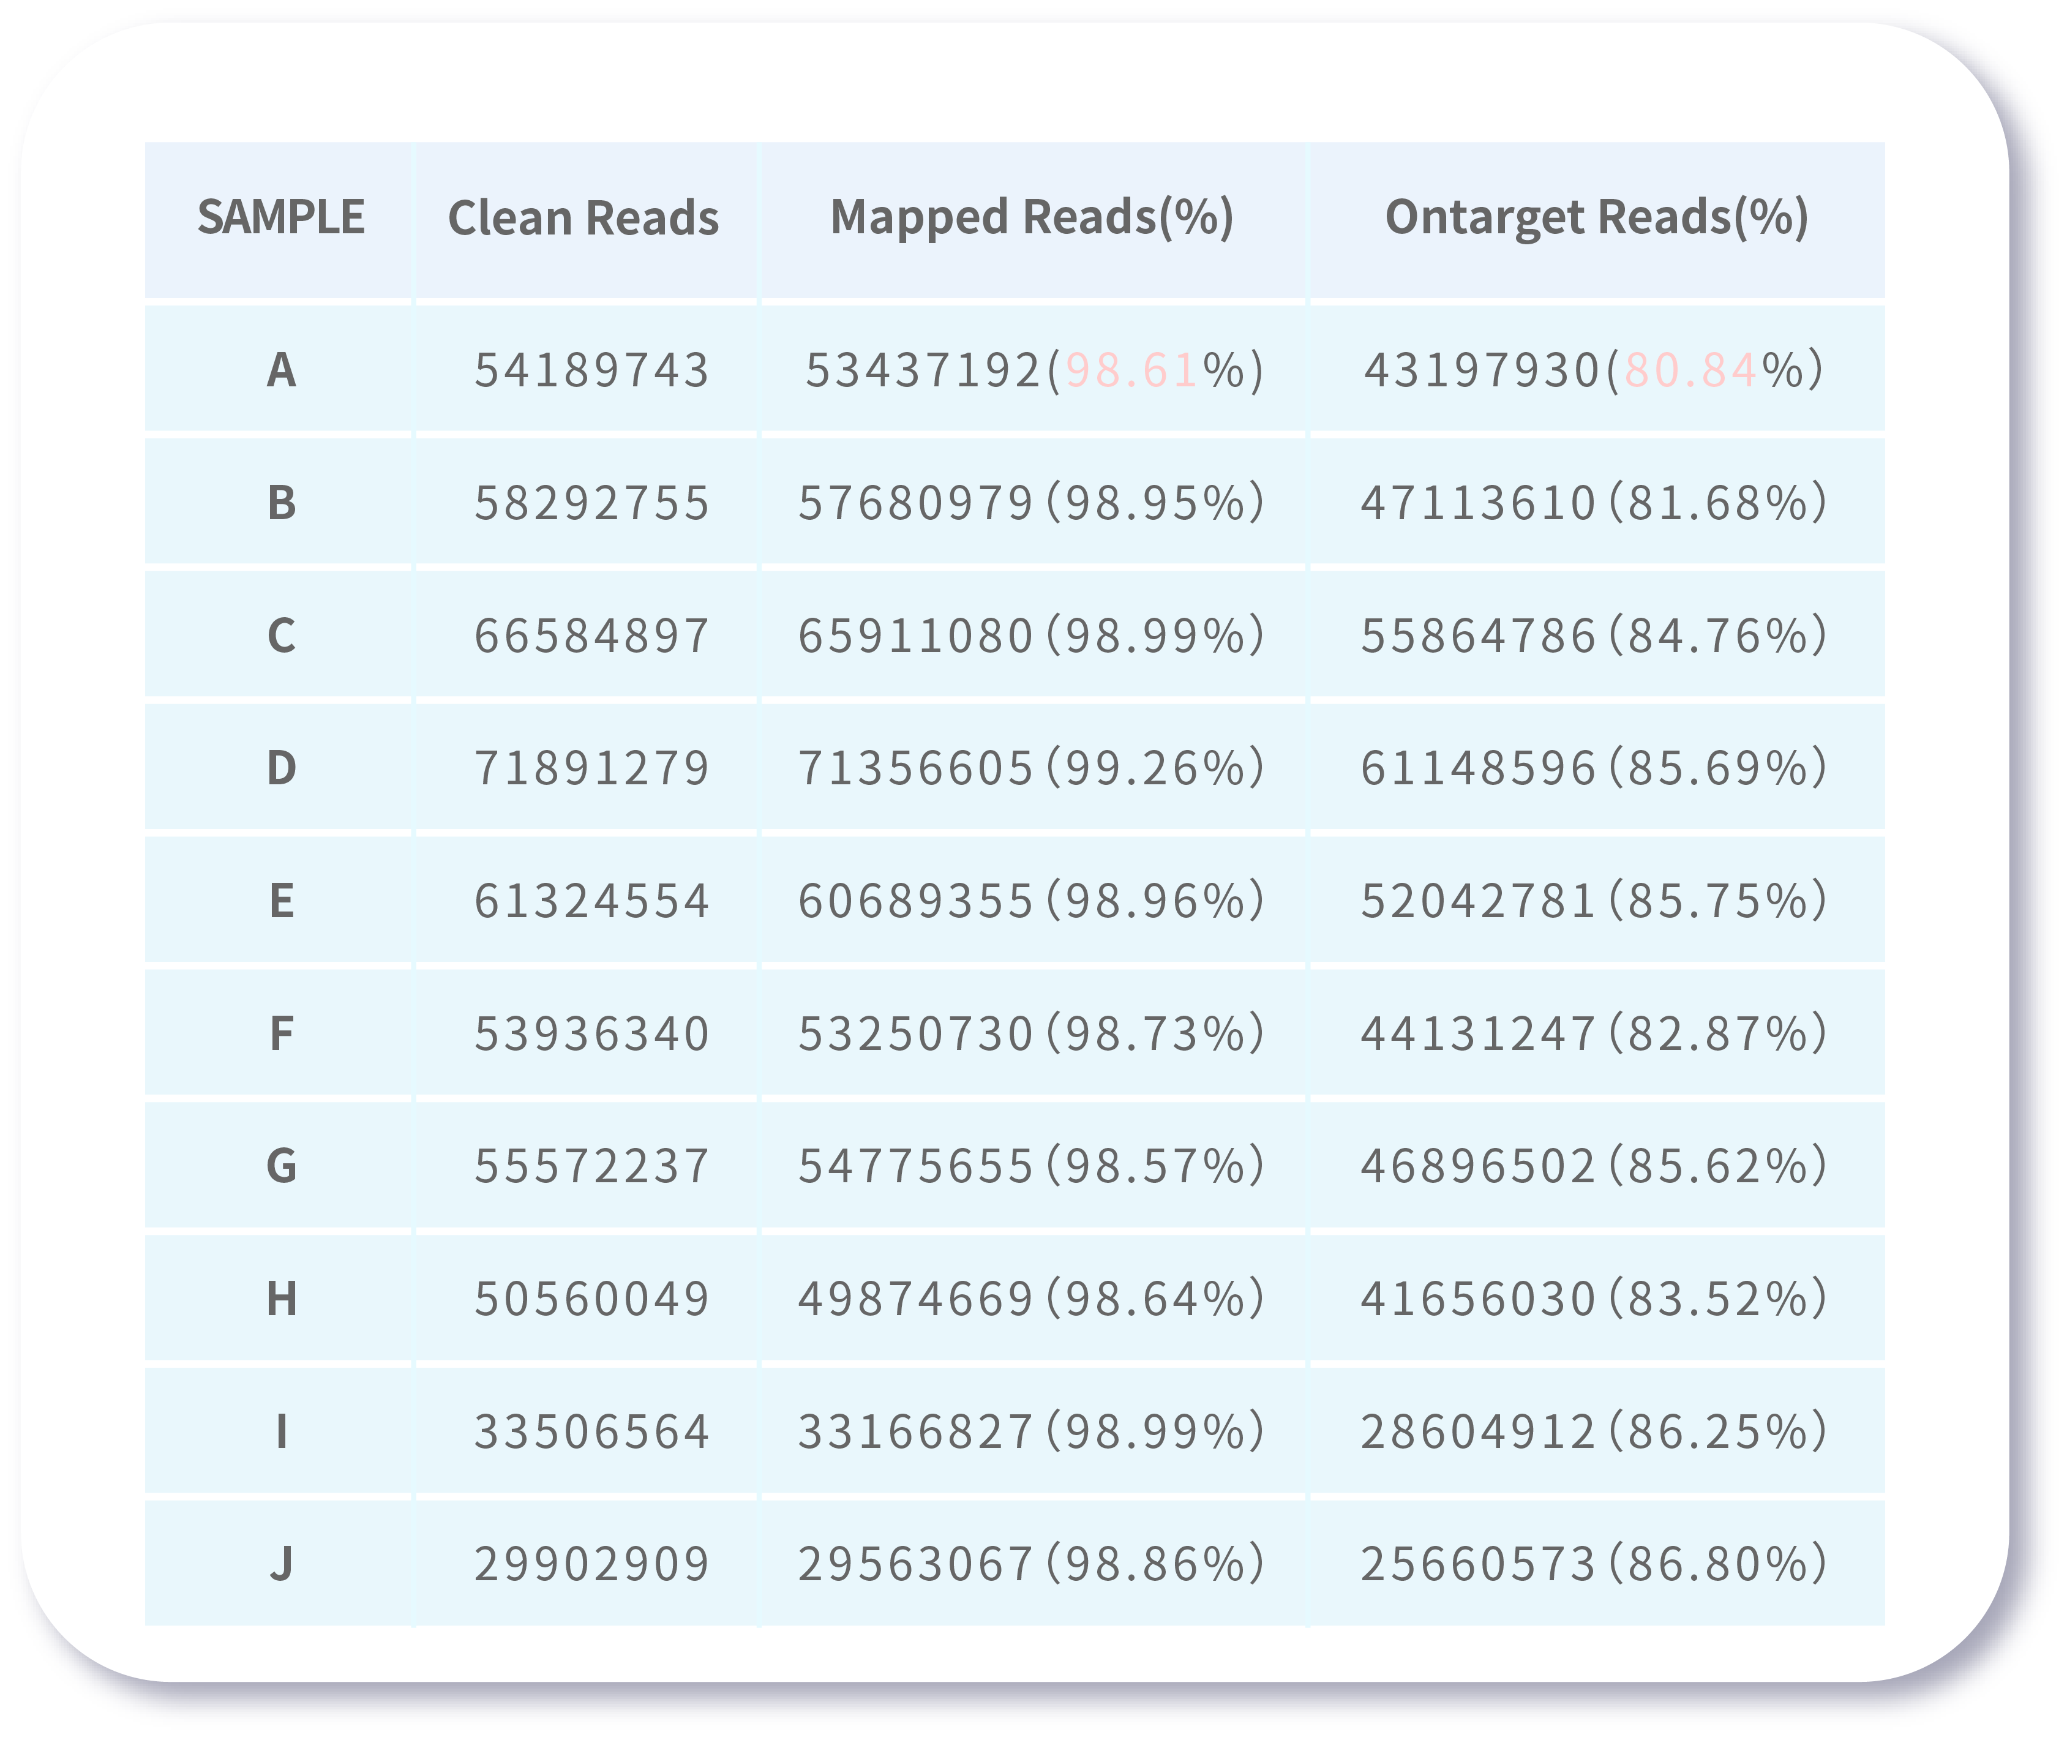Image resolution: width=2067 pixels, height=1740 pixels.
Task: Click sample J row label
Action: 281,1564
